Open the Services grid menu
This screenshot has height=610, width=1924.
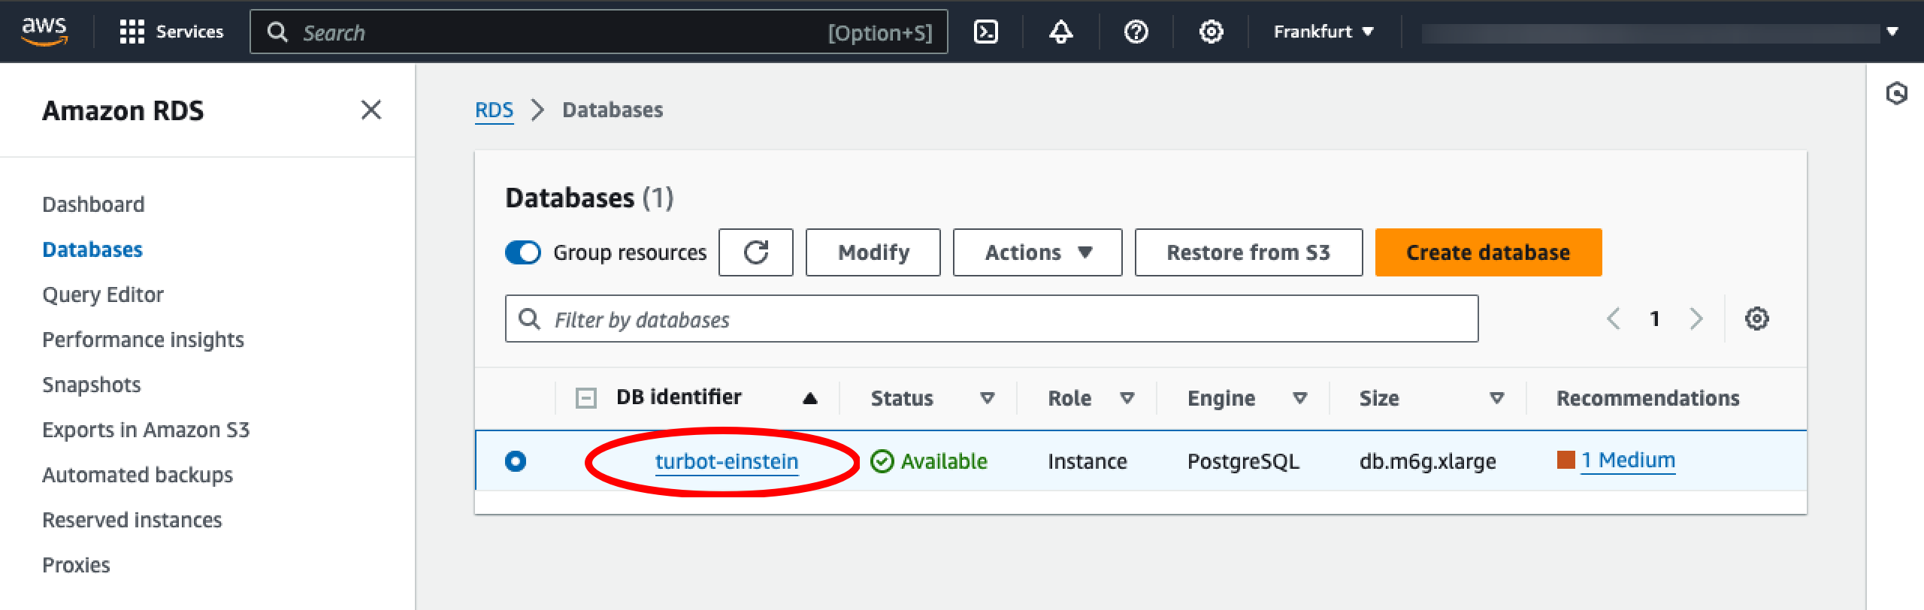[171, 32]
